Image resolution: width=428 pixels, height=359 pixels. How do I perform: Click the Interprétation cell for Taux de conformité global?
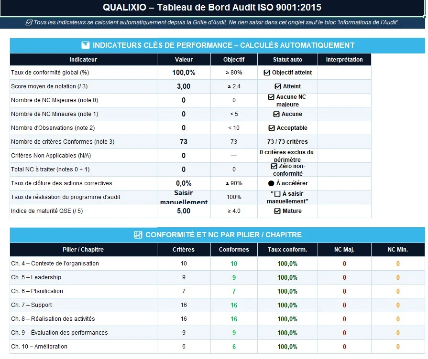[x=344, y=73]
